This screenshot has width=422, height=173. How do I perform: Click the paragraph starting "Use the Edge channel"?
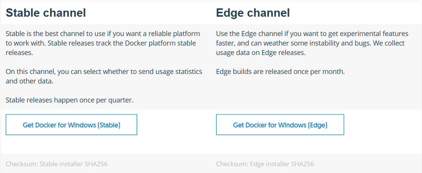tap(312, 43)
